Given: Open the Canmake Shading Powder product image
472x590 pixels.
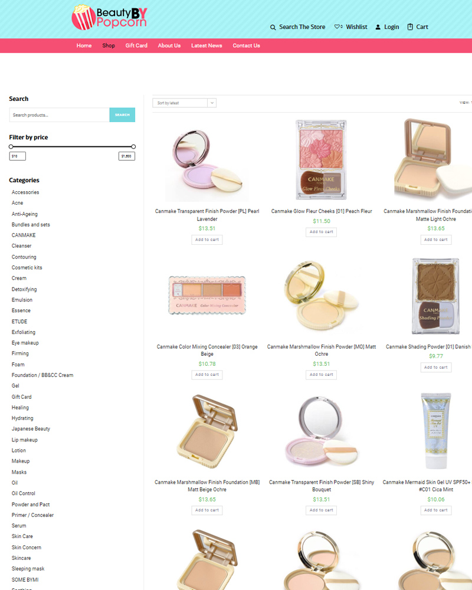Looking at the screenshot, I should (435, 296).
